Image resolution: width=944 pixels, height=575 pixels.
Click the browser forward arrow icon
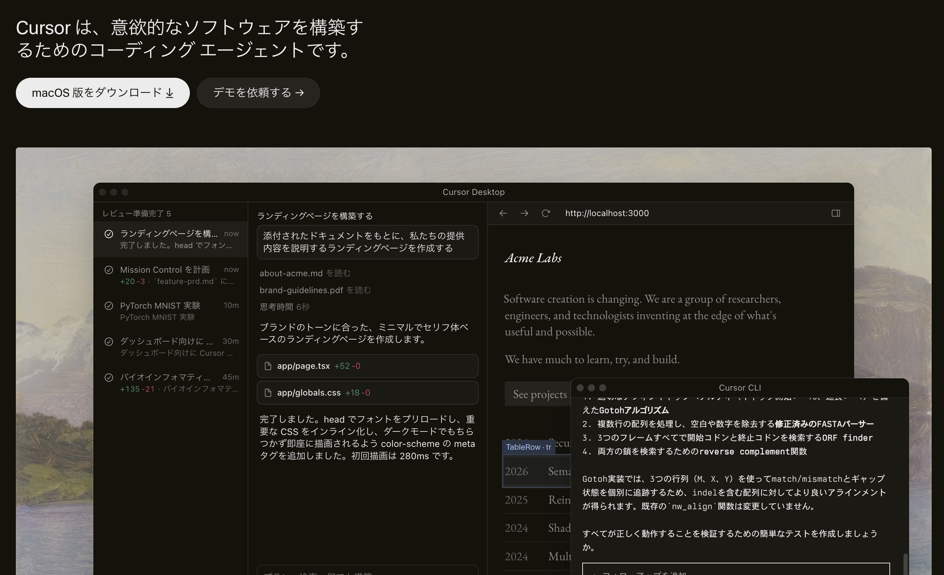[524, 213]
